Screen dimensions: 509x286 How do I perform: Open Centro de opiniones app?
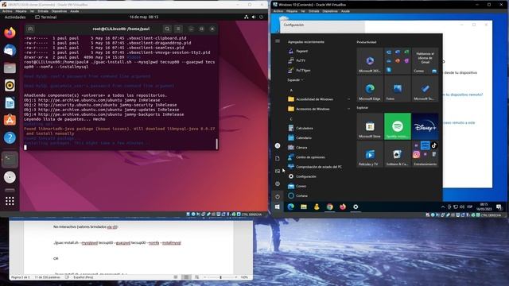(x=318, y=157)
